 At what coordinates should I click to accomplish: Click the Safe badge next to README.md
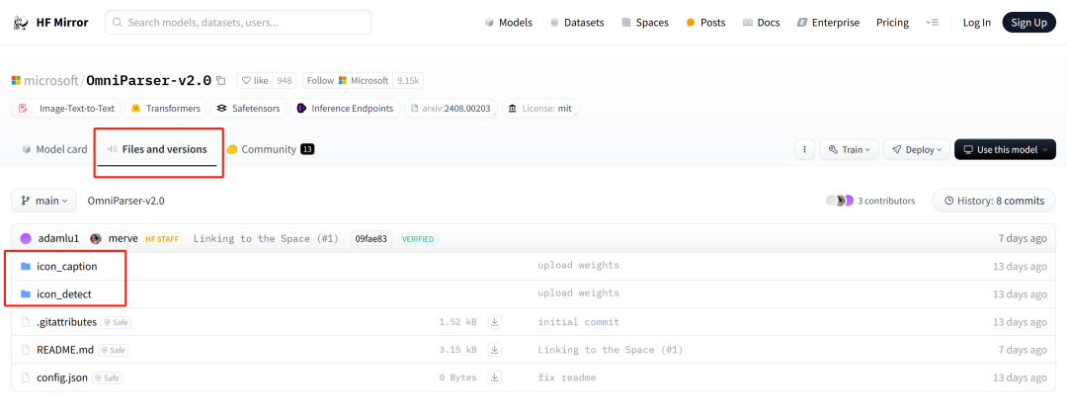pyautogui.click(x=113, y=350)
